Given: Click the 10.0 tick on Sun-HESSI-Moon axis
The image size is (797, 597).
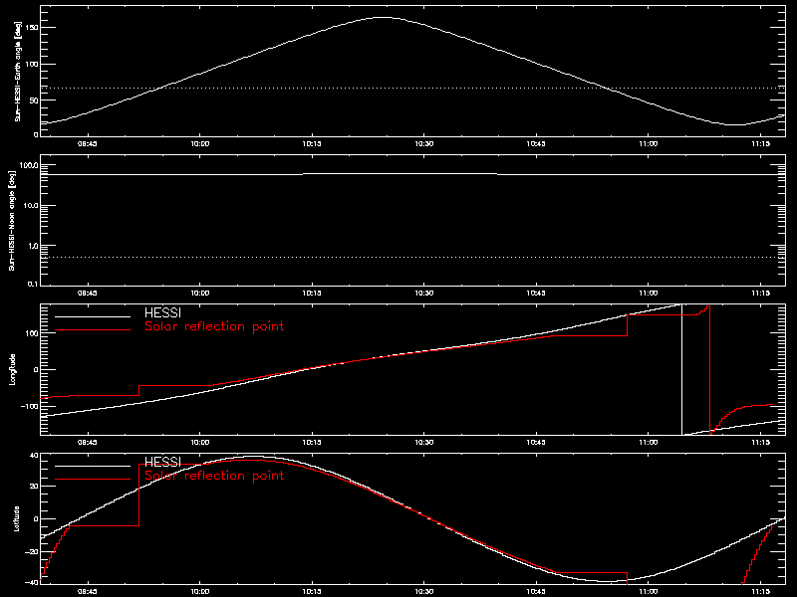Looking at the screenshot, I should [x=31, y=206].
